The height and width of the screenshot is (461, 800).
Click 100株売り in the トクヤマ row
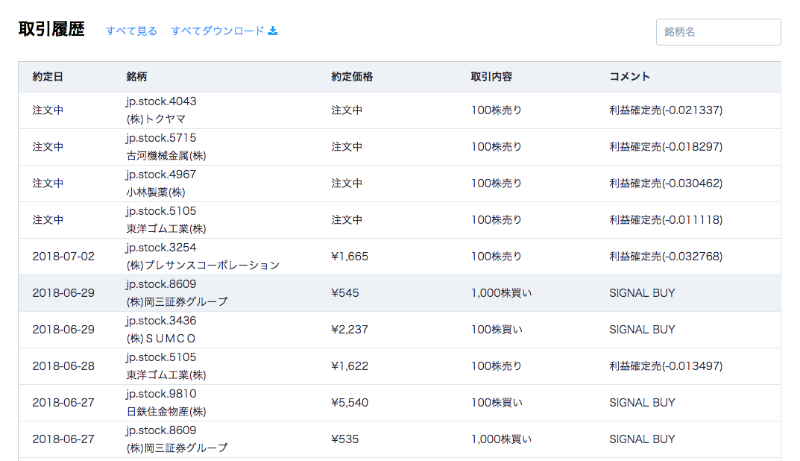pos(497,110)
